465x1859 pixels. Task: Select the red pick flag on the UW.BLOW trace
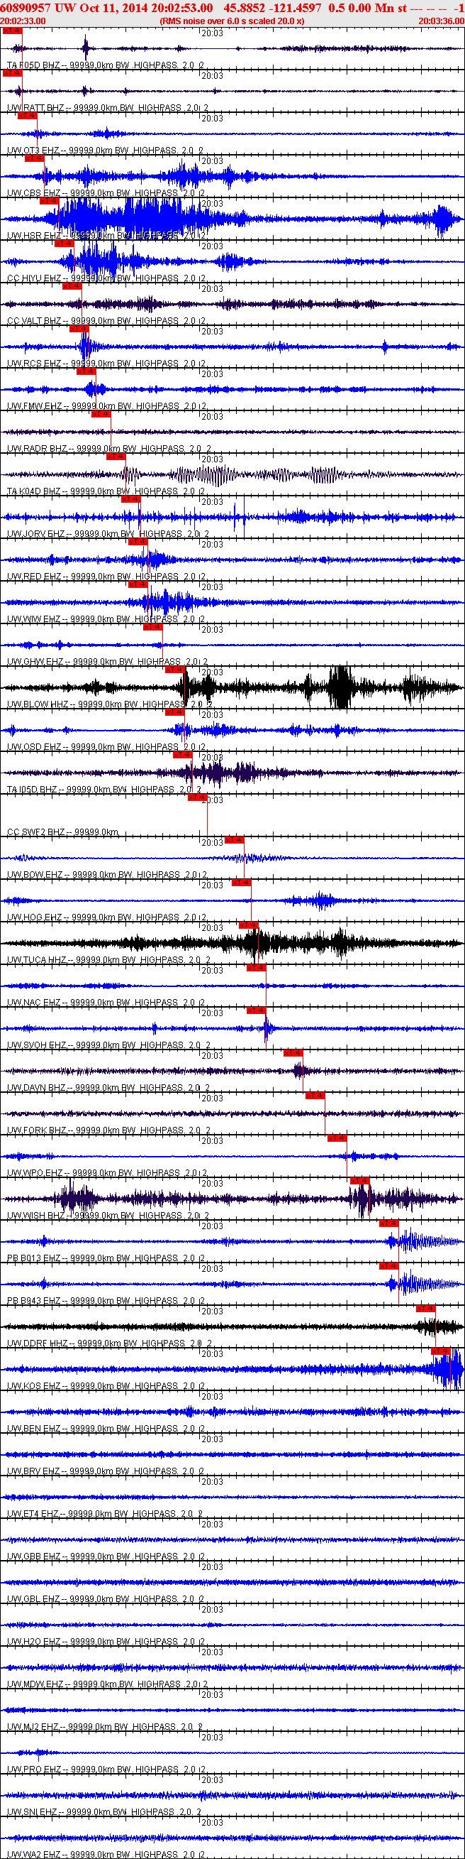(x=175, y=669)
